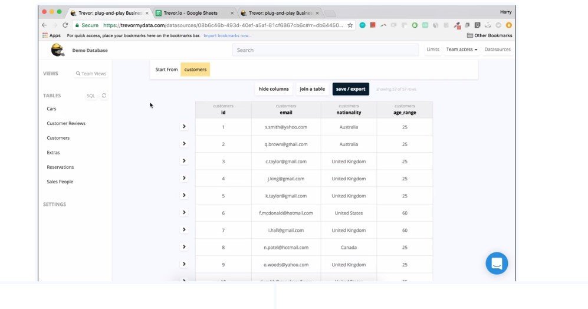The image size is (588, 309).
Task: Open the Other Bookmarks folder
Action: coord(490,35)
